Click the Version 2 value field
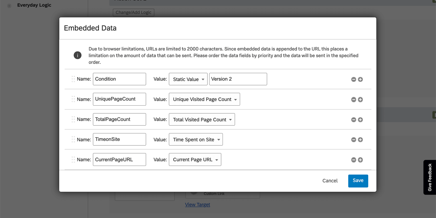Viewport: 436px width, 218px height. 238,79
